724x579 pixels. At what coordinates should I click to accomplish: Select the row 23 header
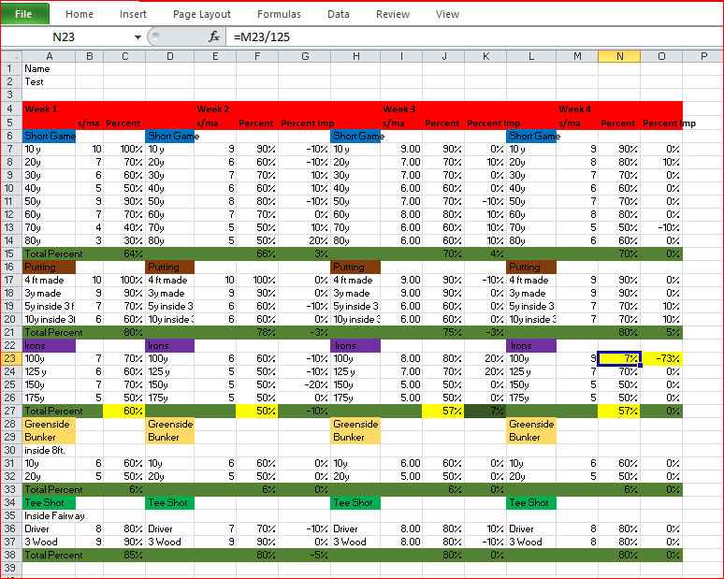pyautogui.click(x=10, y=358)
